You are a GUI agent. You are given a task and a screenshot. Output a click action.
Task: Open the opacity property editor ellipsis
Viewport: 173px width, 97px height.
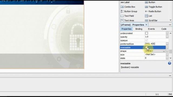pyautogui.click(x=167, y=37)
